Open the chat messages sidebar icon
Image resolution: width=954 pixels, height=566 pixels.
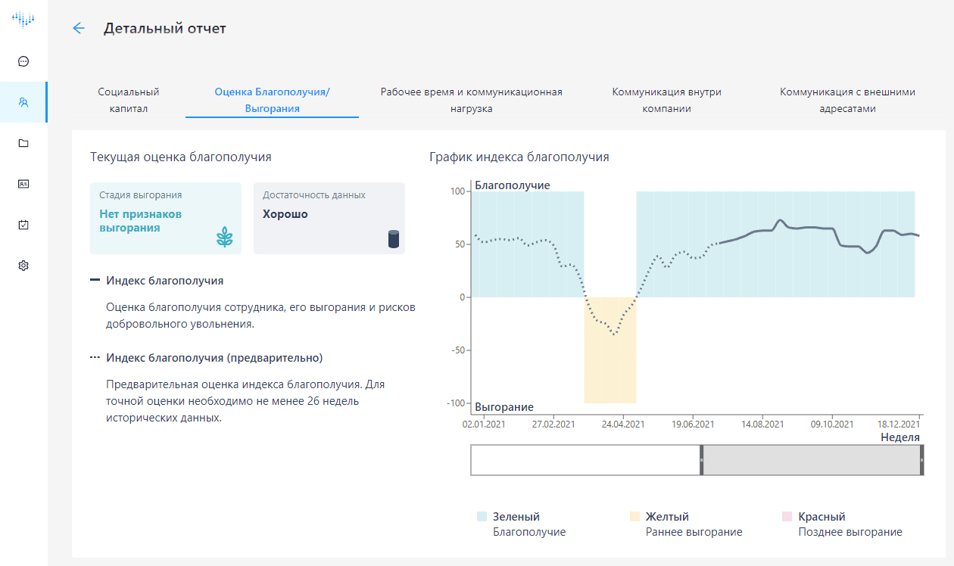[23, 61]
